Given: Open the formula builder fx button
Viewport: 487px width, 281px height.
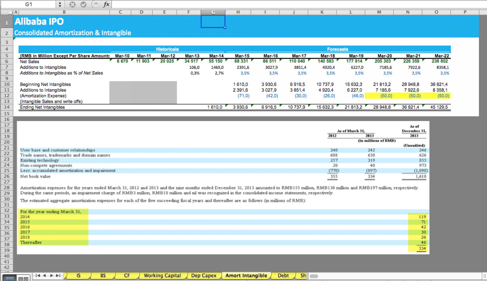Looking at the screenshot, I should pyautogui.click(x=107, y=4).
